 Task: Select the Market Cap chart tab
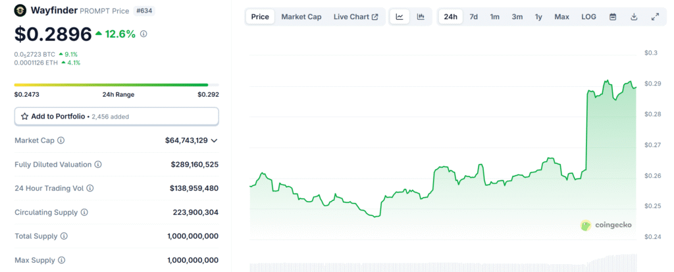point(301,16)
